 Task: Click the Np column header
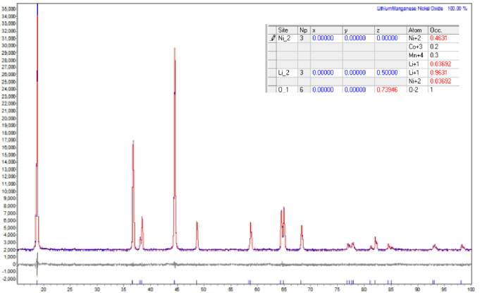pos(303,30)
